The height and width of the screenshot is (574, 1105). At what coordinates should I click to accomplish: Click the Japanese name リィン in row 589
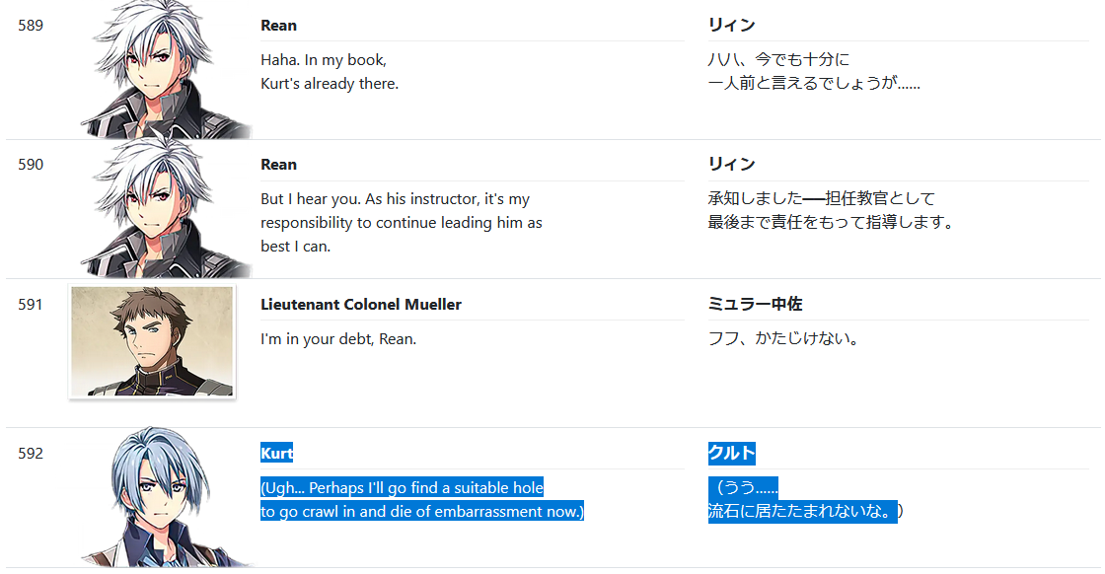coord(731,25)
